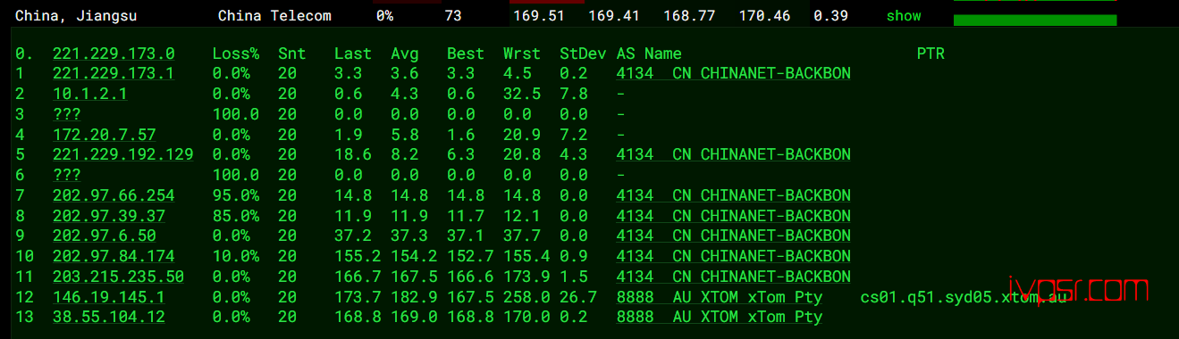Viewport: 1179px width, 339px height.
Task: Open AS 4134 CHINANET-BACKBON link on hop 5
Action: pos(734,154)
